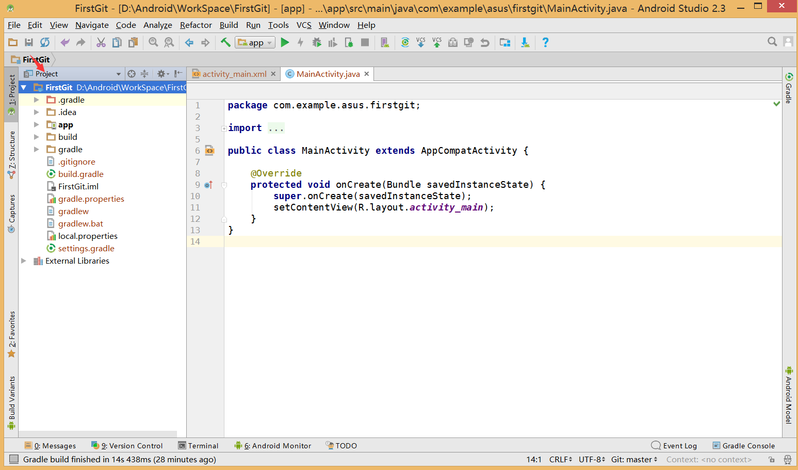Click the Debug app bug icon
The height and width of the screenshot is (470, 798).
[317, 43]
